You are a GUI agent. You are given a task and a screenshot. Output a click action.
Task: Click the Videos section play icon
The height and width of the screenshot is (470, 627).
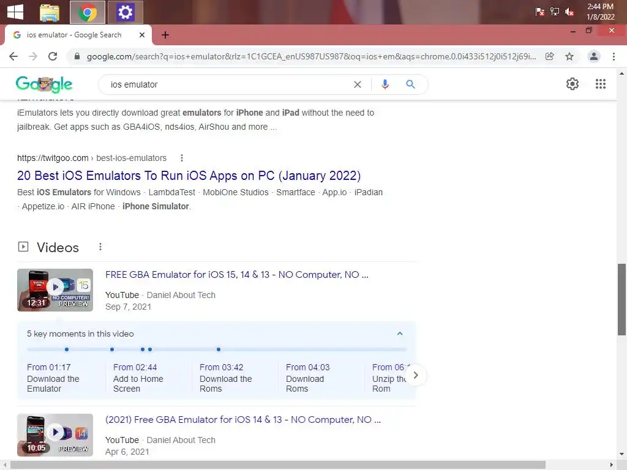click(23, 247)
